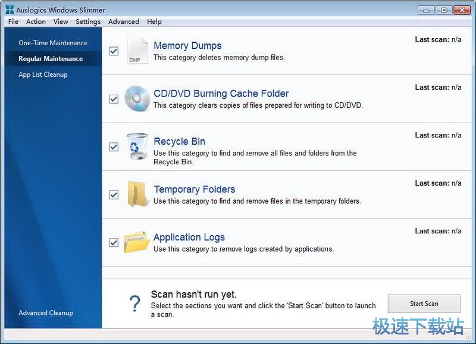Open the Settings menu
This screenshot has width=476, height=344.
[87, 21]
